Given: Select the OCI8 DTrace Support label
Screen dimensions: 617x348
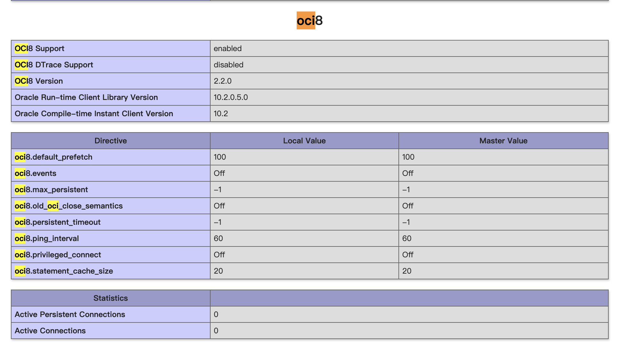Looking at the screenshot, I should pos(54,65).
